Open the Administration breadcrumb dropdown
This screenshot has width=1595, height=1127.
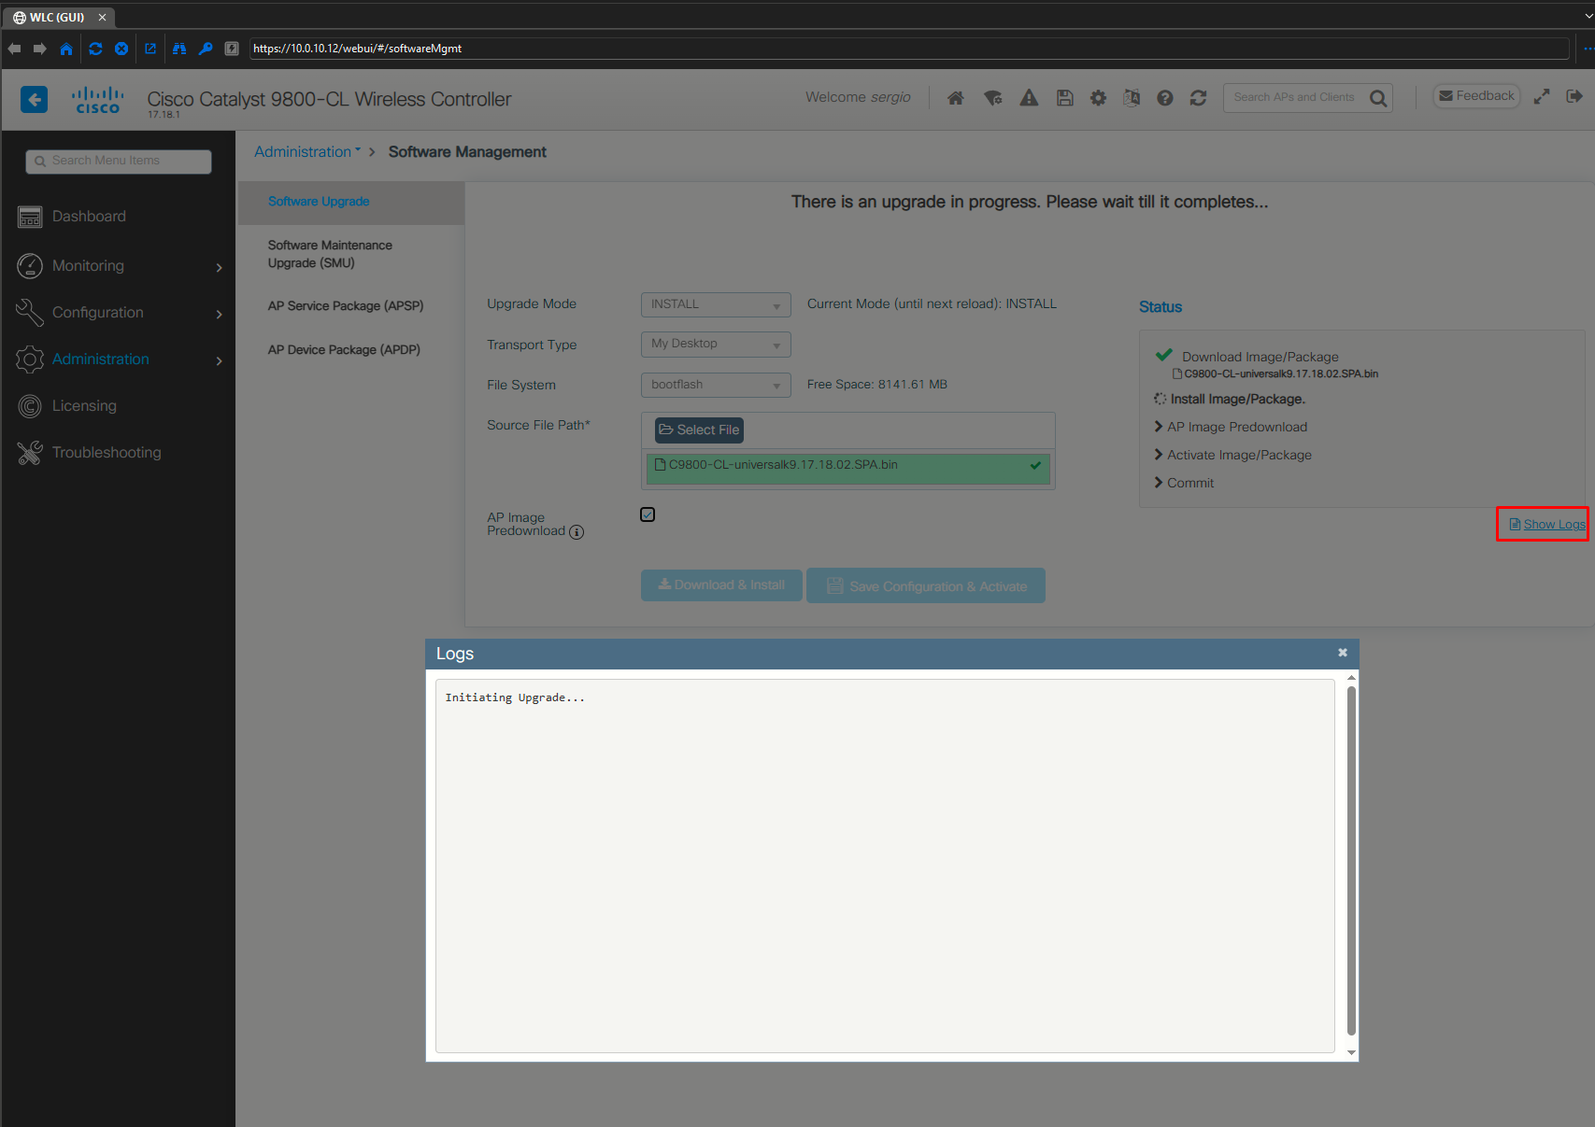tap(307, 151)
